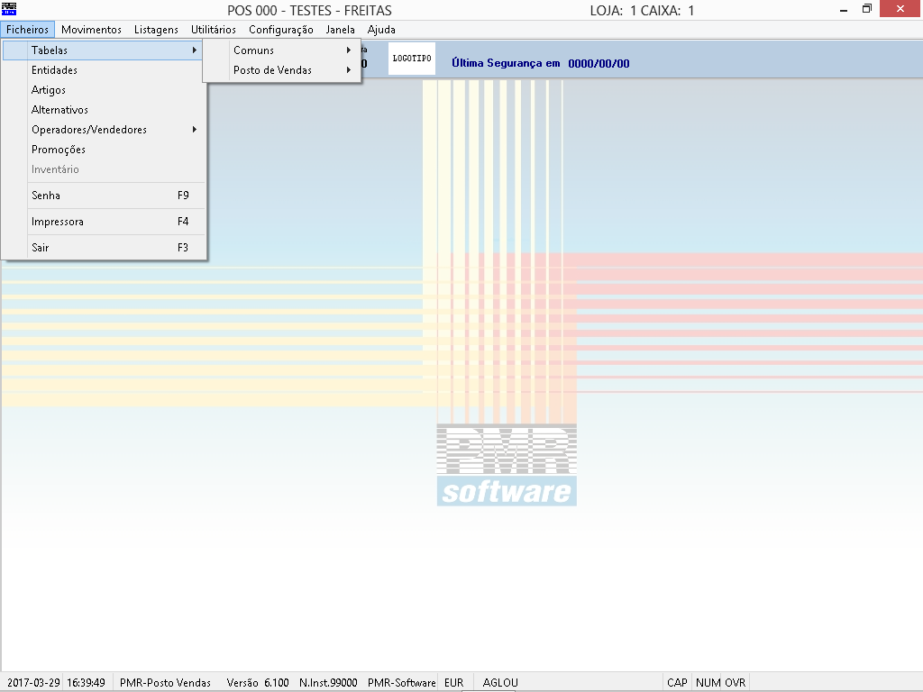Select Entidades from the Ficheiros menu
Viewport: 923px width, 692px height.
click(x=54, y=70)
